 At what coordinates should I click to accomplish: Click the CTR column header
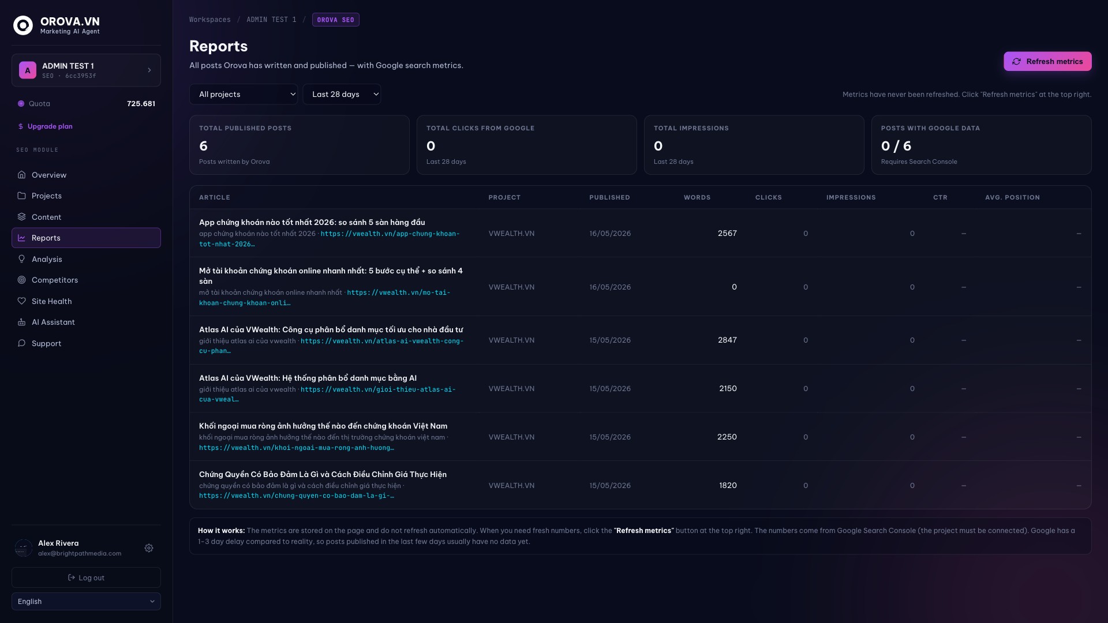pos(940,197)
